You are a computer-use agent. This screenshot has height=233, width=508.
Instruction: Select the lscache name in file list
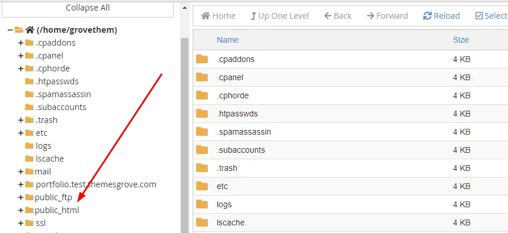coord(231,222)
